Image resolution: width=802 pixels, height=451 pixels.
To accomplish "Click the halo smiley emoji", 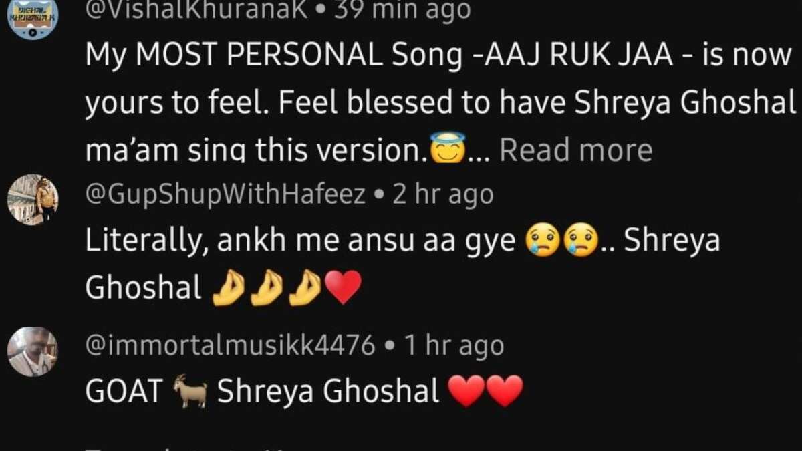I will 447,149.
